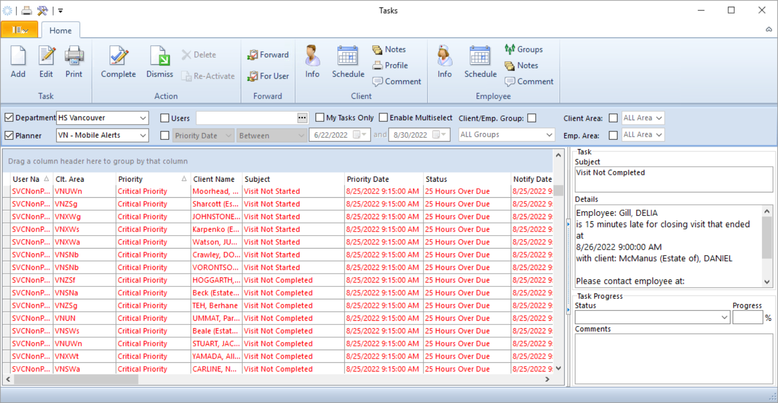The image size is (778, 403).
Task: Open the application menu left of Home tab
Action: (x=19, y=30)
